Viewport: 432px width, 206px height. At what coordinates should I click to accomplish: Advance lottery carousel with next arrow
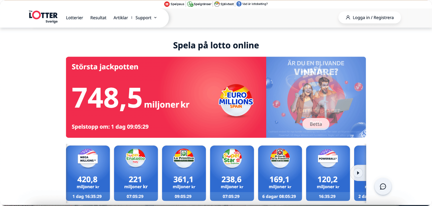tap(358, 173)
